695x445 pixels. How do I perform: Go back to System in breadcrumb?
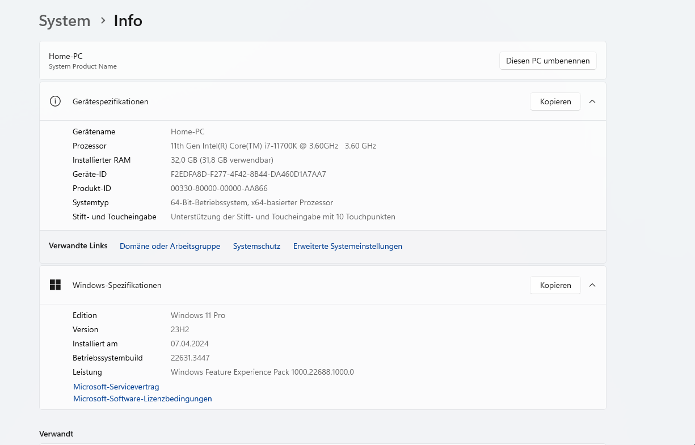coord(65,21)
